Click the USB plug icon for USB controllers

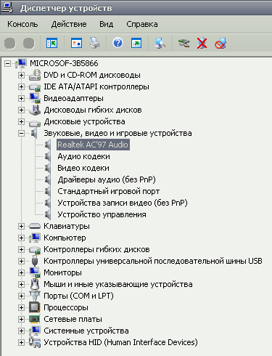pyautogui.click(x=35, y=261)
